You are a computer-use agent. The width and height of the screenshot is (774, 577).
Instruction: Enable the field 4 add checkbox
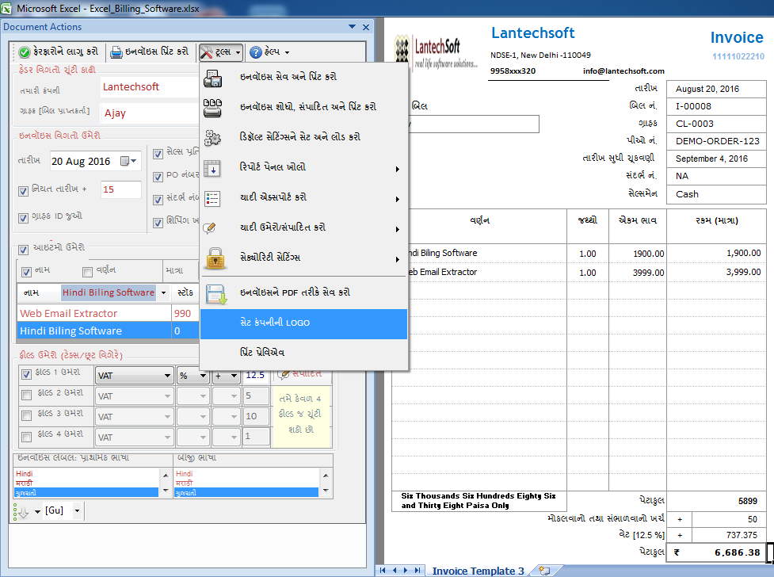(x=27, y=437)
